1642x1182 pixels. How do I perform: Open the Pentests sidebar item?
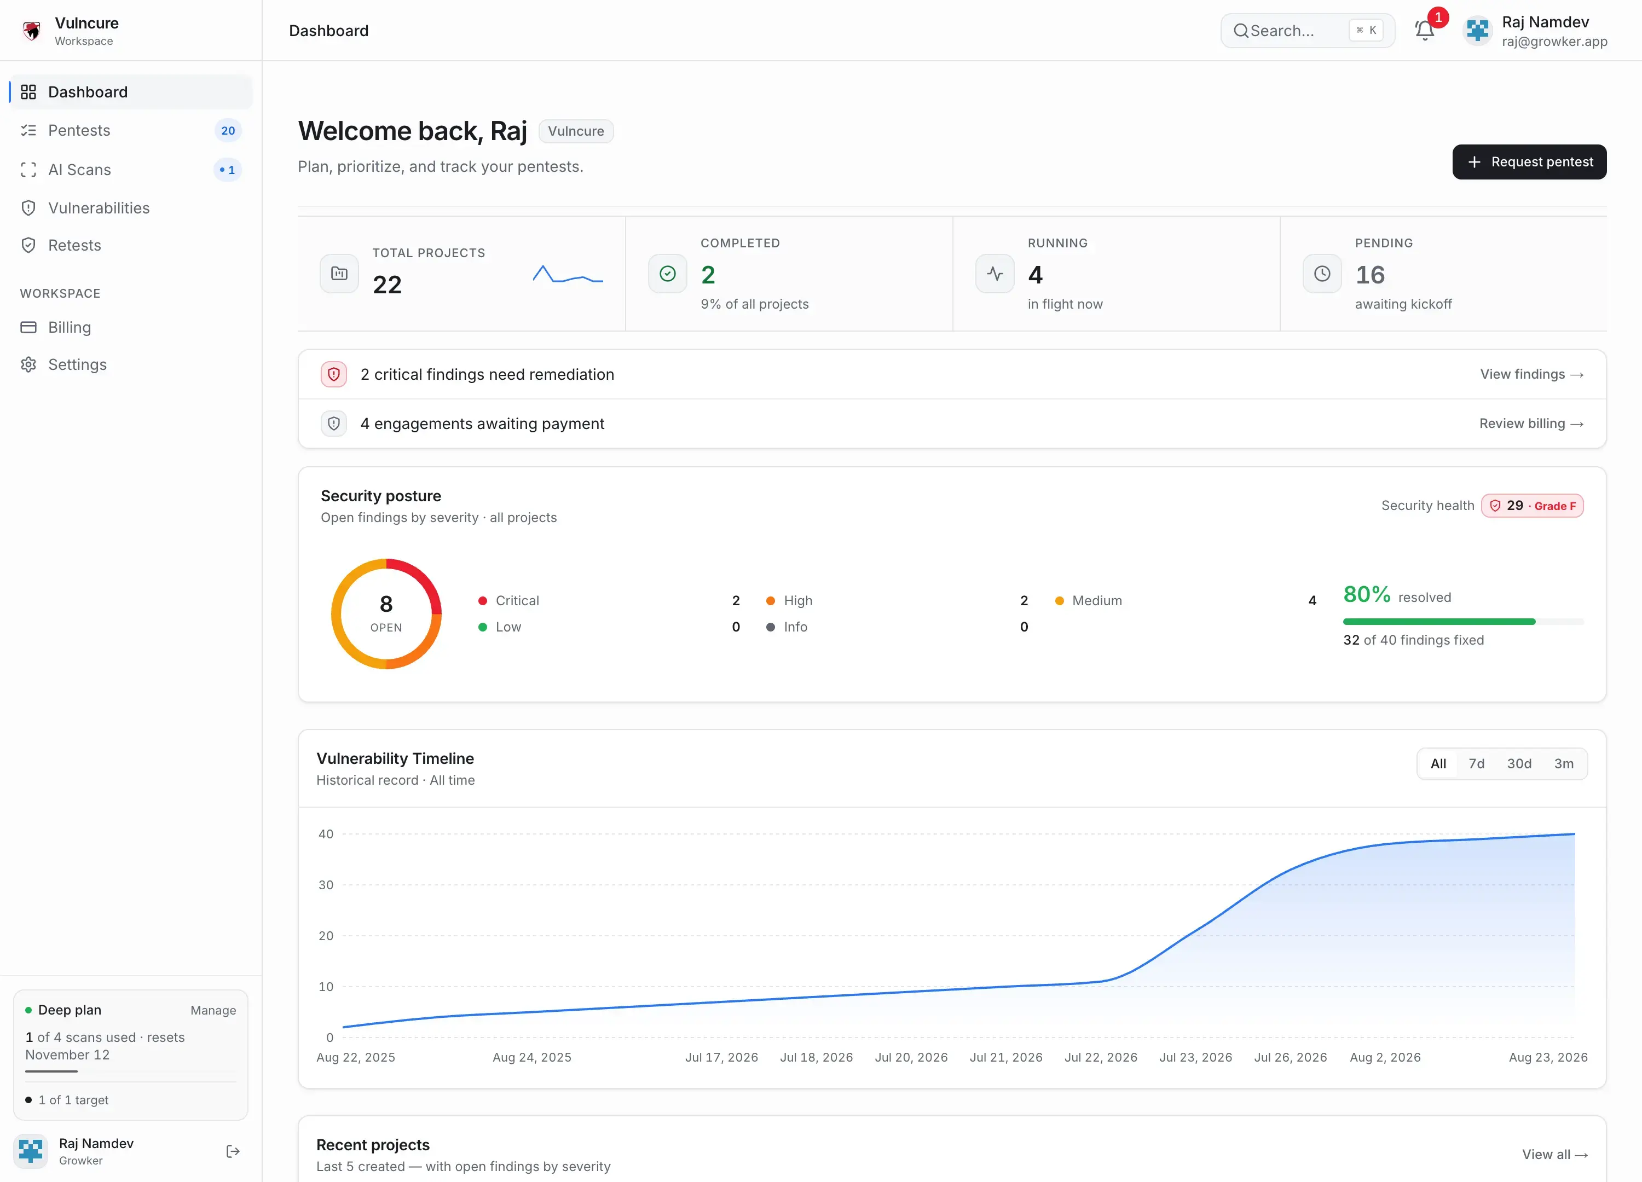[131, 130]
